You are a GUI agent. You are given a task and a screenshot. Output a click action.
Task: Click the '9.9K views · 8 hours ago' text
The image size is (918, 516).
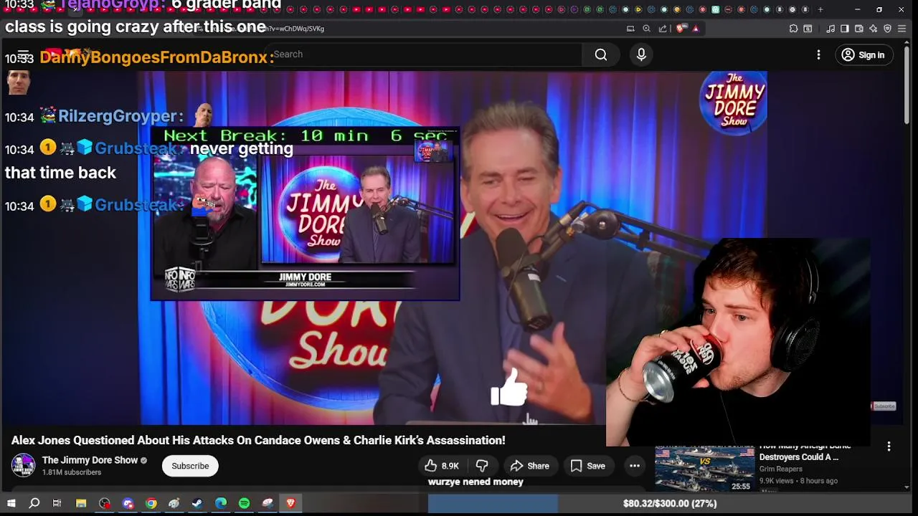tap(798, 481)
